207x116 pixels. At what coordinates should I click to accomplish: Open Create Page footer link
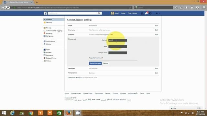point(88,93)
